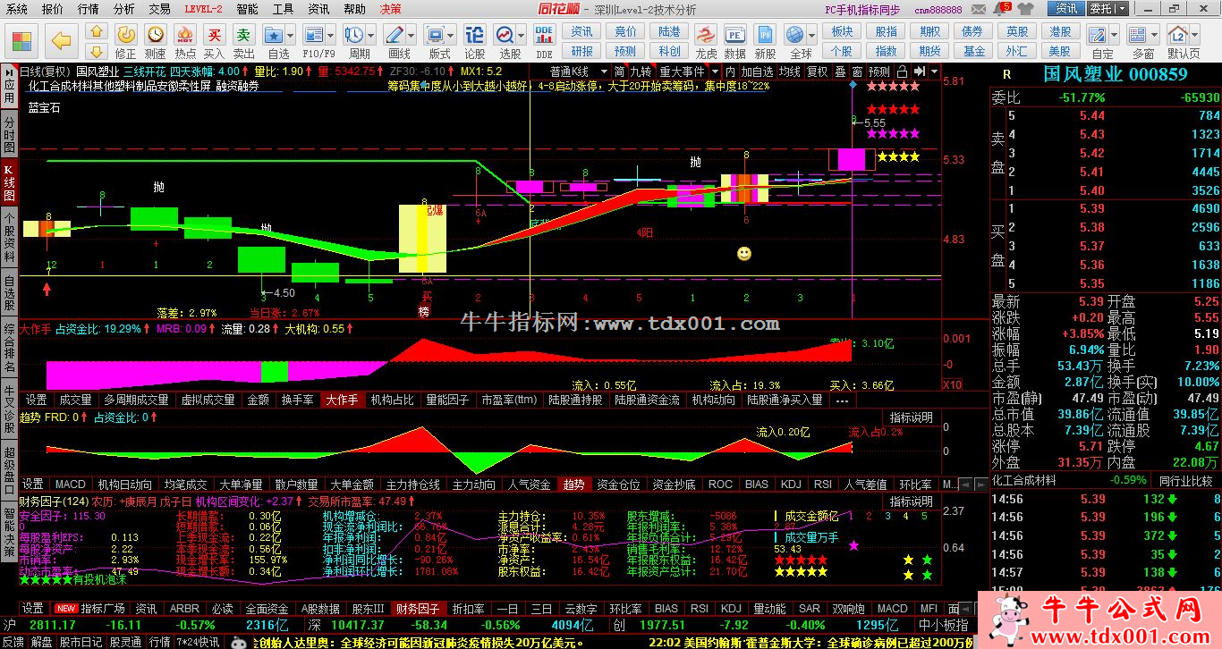The image size is (1222, 649).
Task: Toggle 简 simple mode
Action: click(x=619, y=72)
